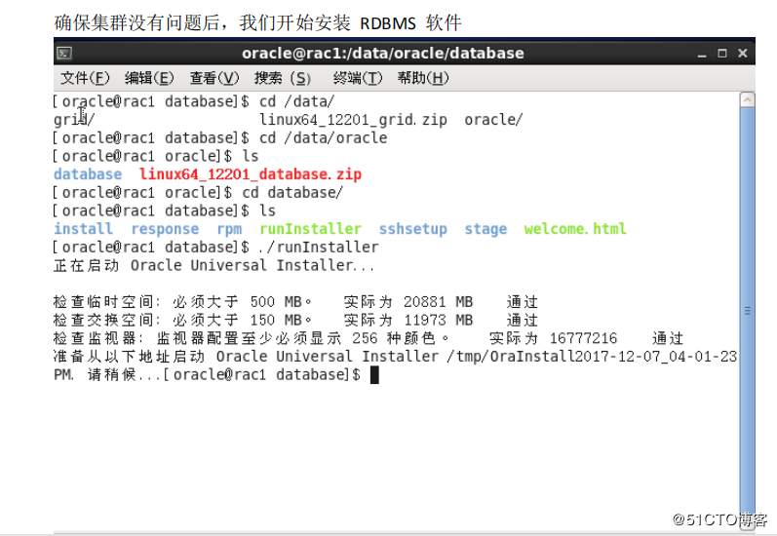Click '正在启动 Oracle Universal Installer...' line
777x536 pixels.
click(214, 265)
